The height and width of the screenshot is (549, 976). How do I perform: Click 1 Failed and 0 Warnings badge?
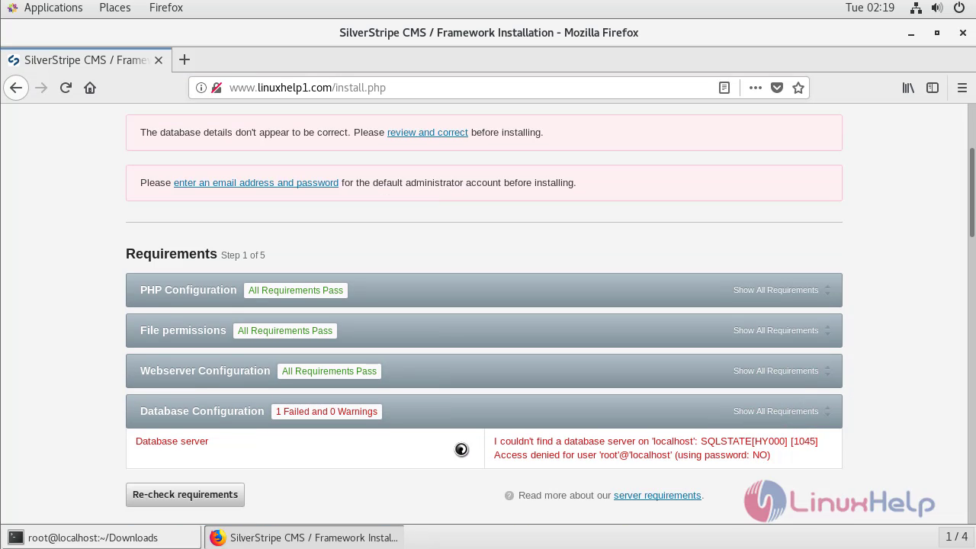(326, 412)
